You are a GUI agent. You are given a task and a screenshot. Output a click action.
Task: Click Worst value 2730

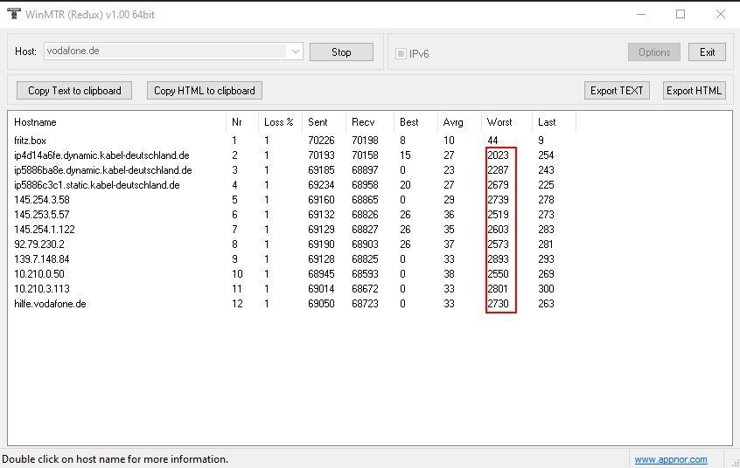[x=498, y=304]
